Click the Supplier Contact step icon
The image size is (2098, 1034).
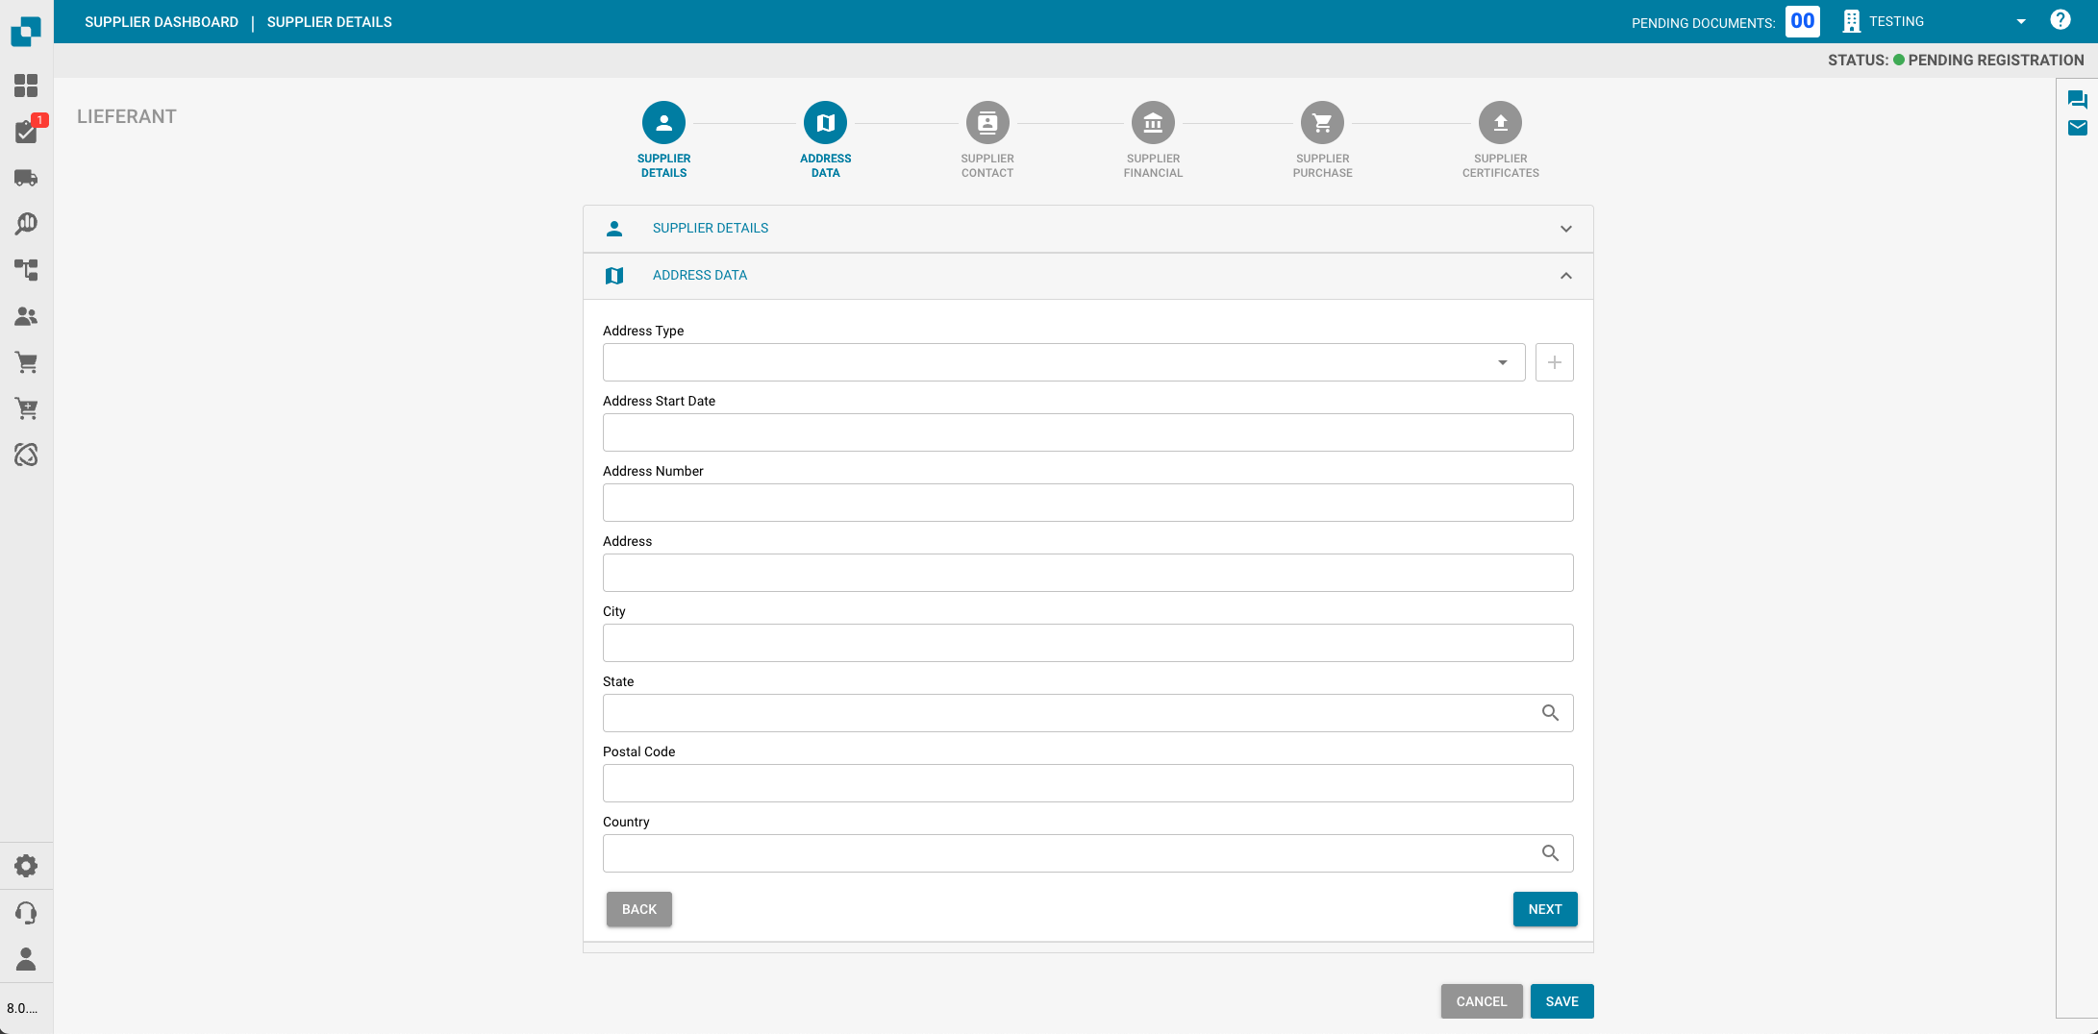tap(987, 123)
